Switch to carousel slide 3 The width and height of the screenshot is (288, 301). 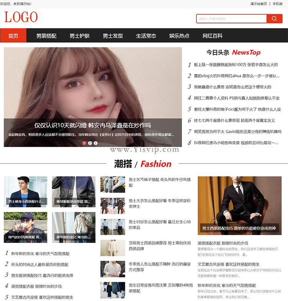coord(96,143)
